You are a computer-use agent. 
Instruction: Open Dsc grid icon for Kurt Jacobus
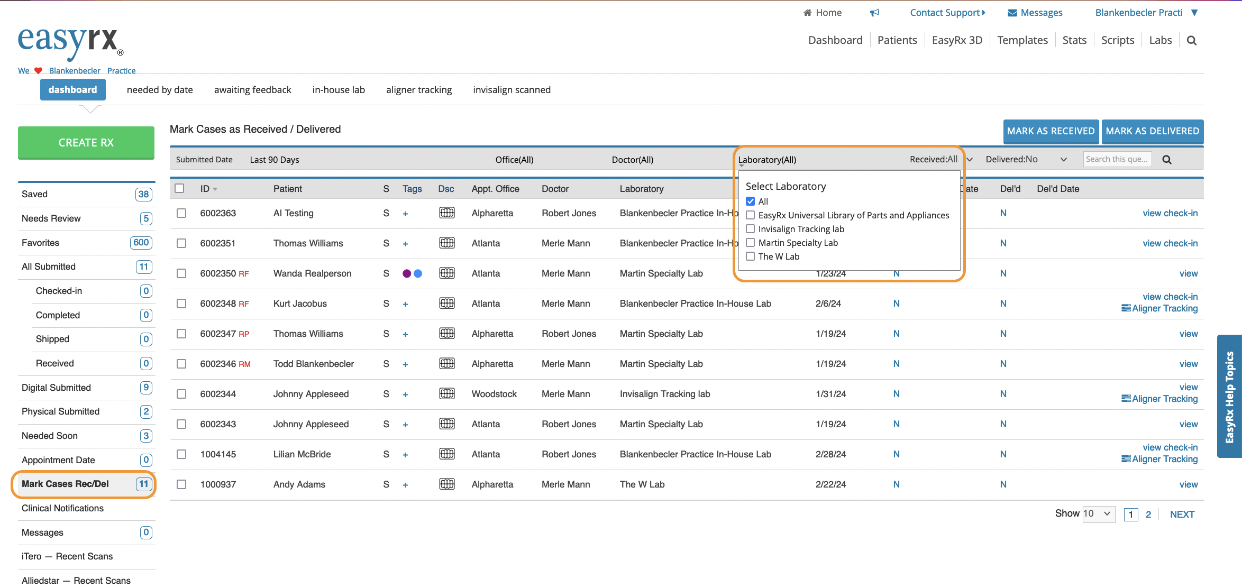pos(447,304)
